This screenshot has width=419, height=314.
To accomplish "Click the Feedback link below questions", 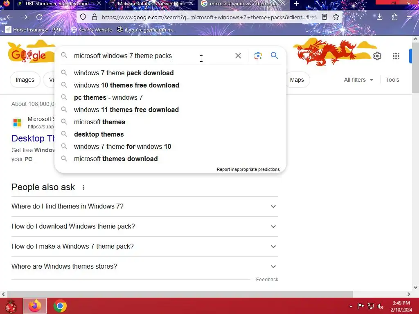I will click(267, 280).
